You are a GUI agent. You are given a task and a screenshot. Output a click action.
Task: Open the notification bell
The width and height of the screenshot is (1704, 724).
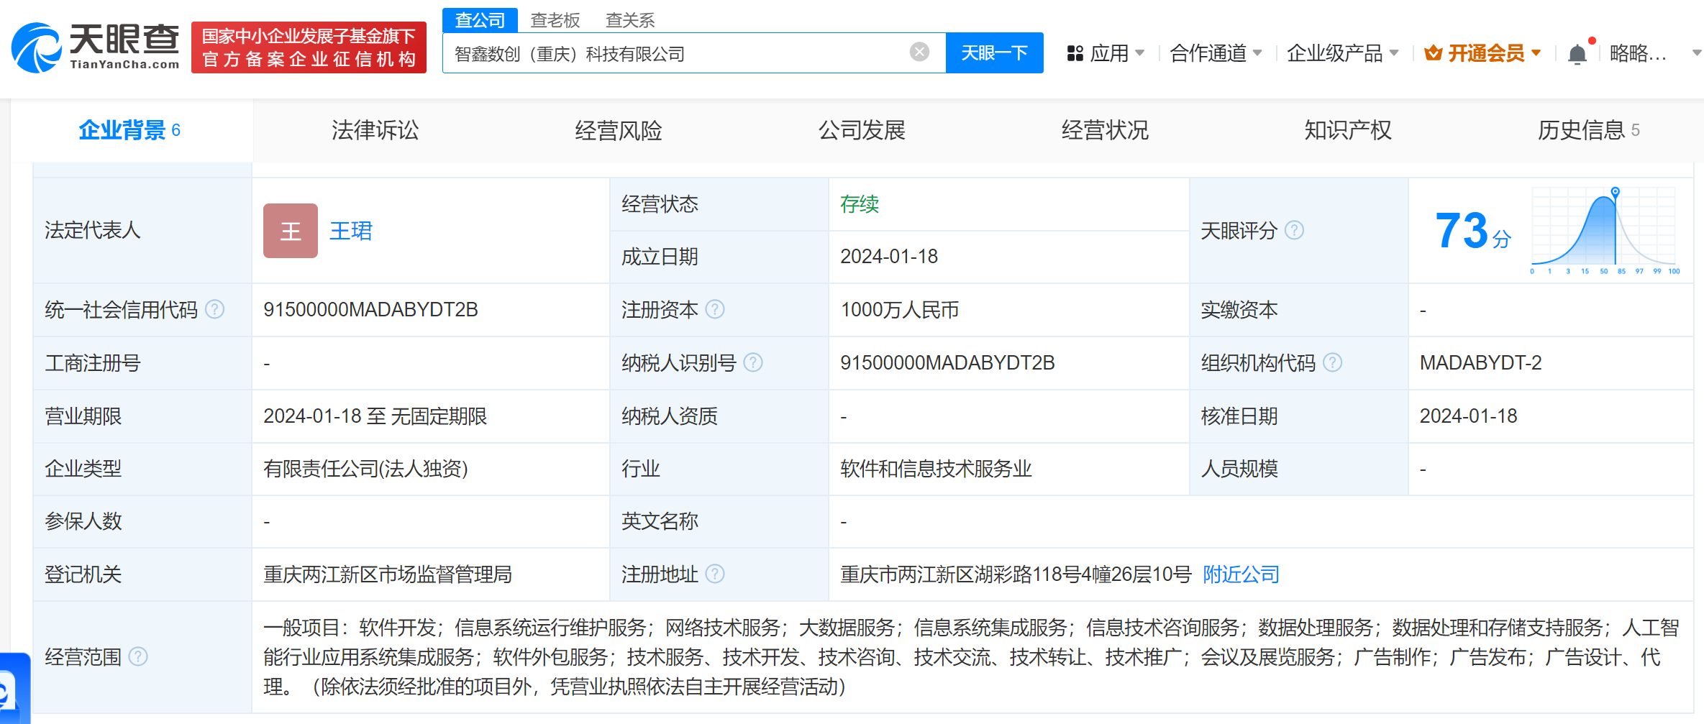[1577, 54]
